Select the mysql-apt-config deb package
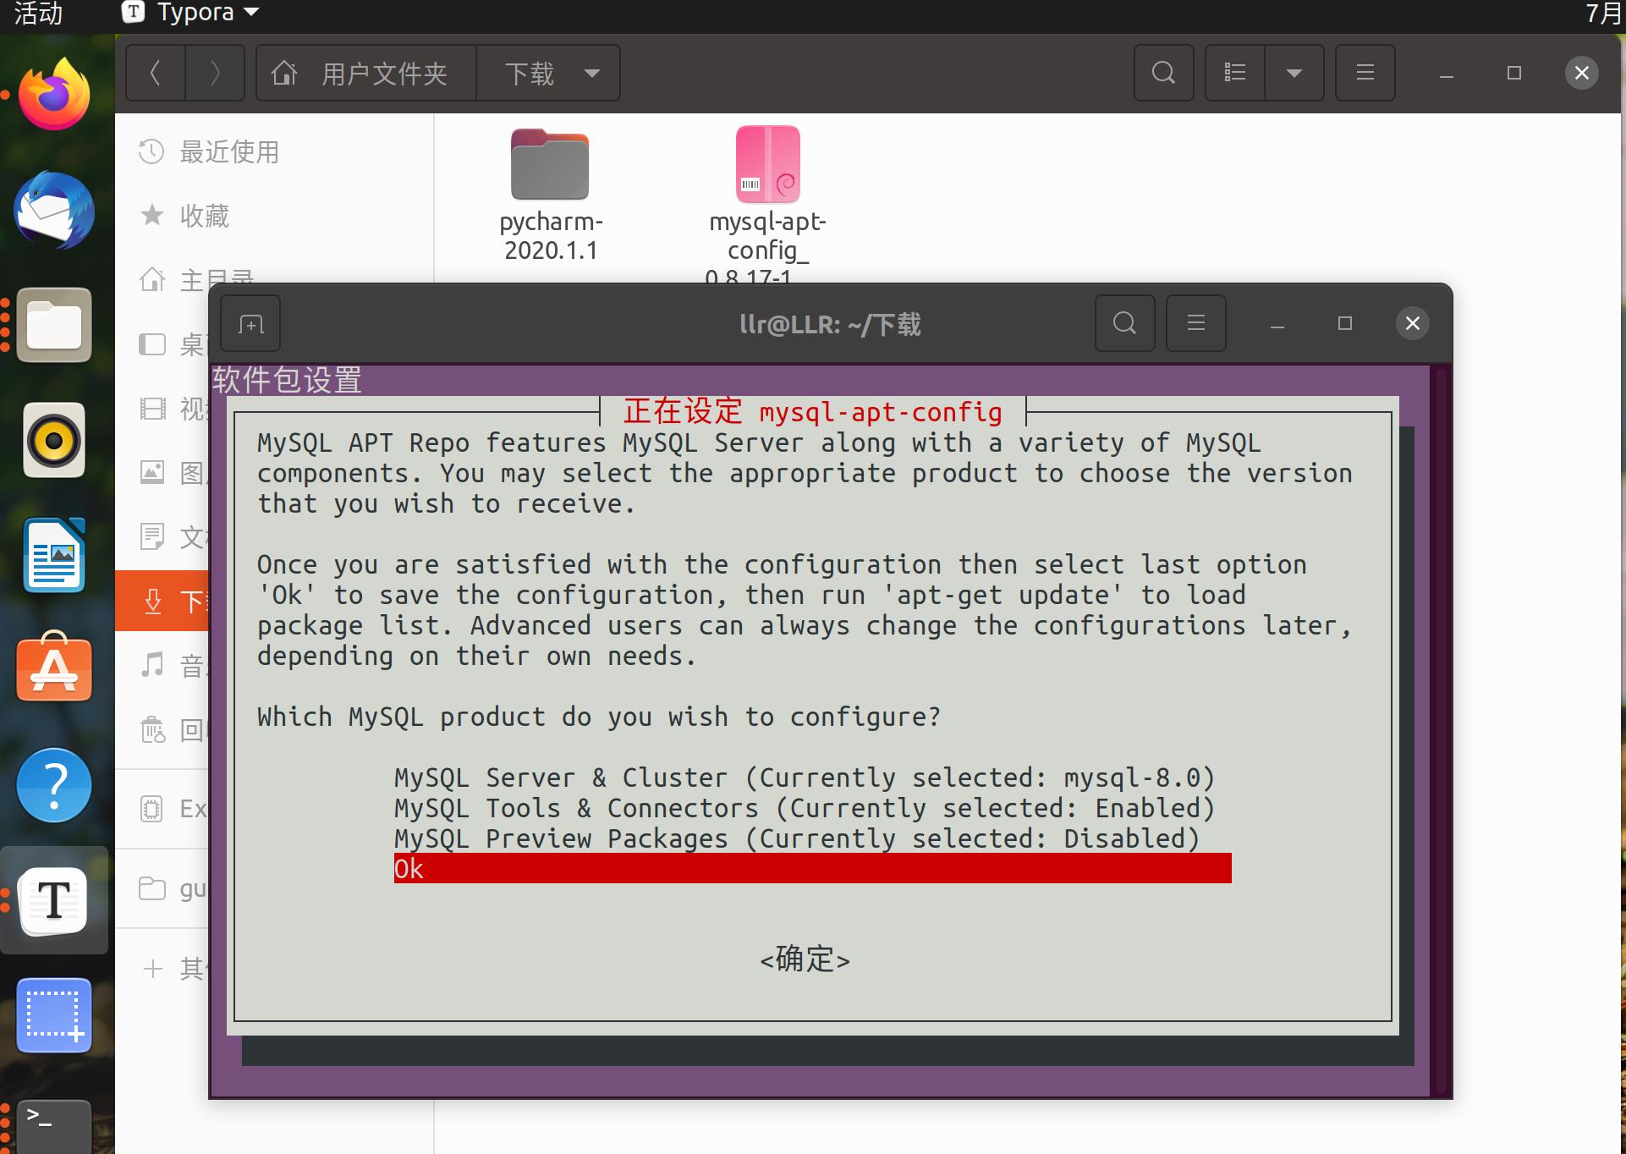This screenshot has height=1154, width=1626. [768, 205]
